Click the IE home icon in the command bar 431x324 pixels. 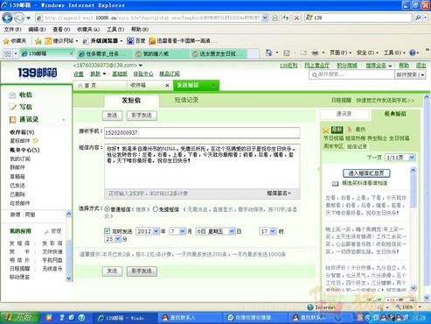269,53
